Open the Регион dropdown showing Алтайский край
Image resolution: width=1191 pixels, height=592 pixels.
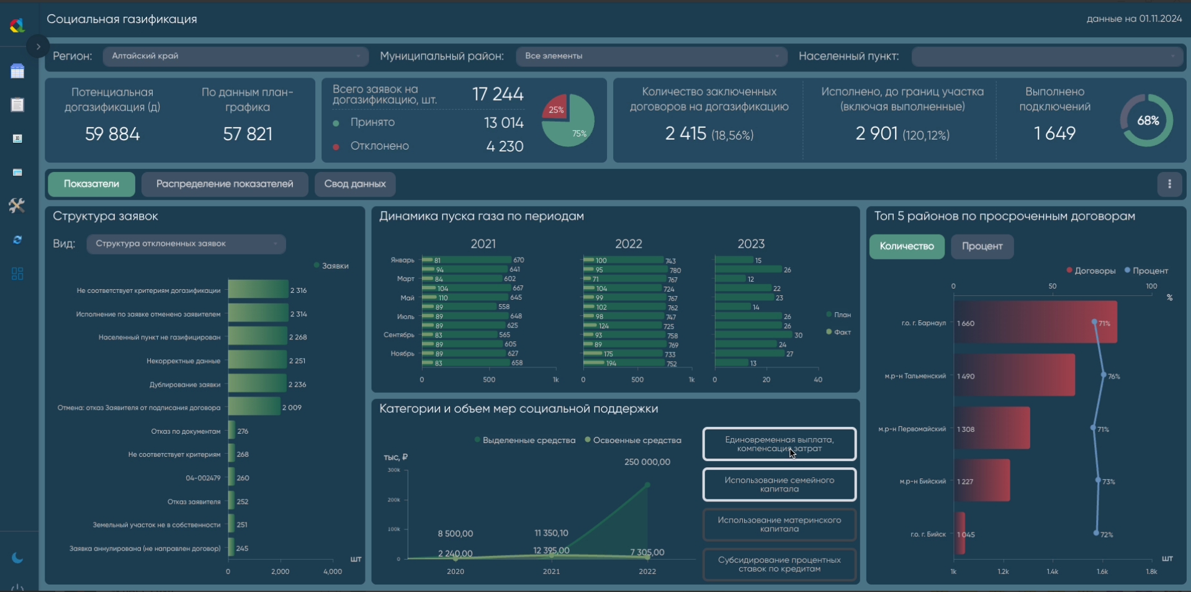point(235,56)
